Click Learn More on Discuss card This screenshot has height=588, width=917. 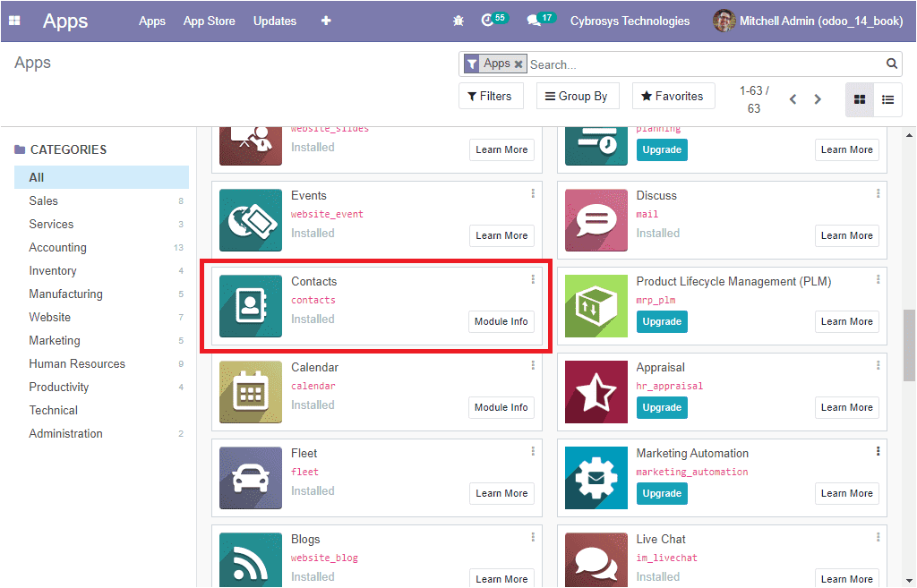tap(847, 235)
